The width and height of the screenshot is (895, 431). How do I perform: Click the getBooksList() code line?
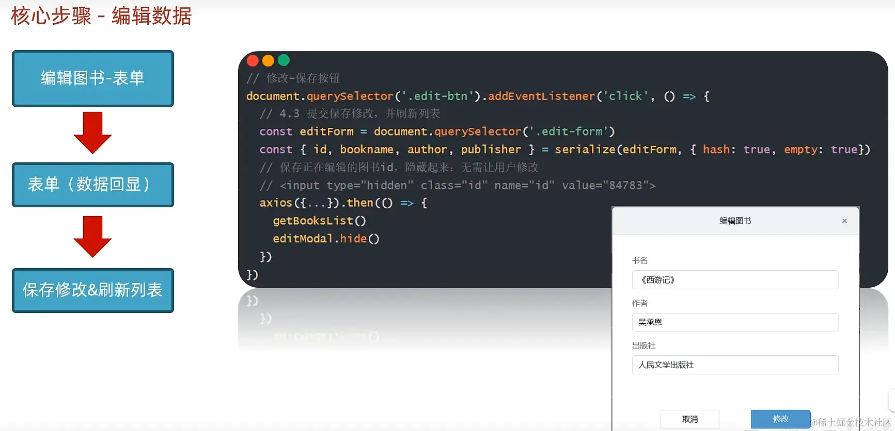tap(319, 221)
